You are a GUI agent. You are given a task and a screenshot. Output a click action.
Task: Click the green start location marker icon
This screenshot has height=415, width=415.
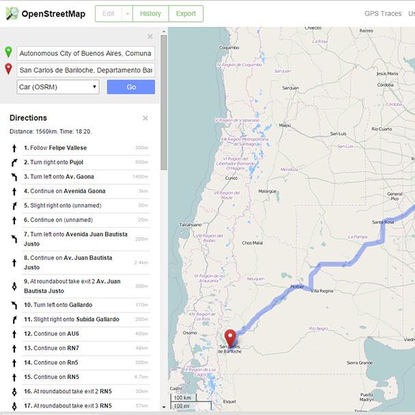(x=8, y=52)
